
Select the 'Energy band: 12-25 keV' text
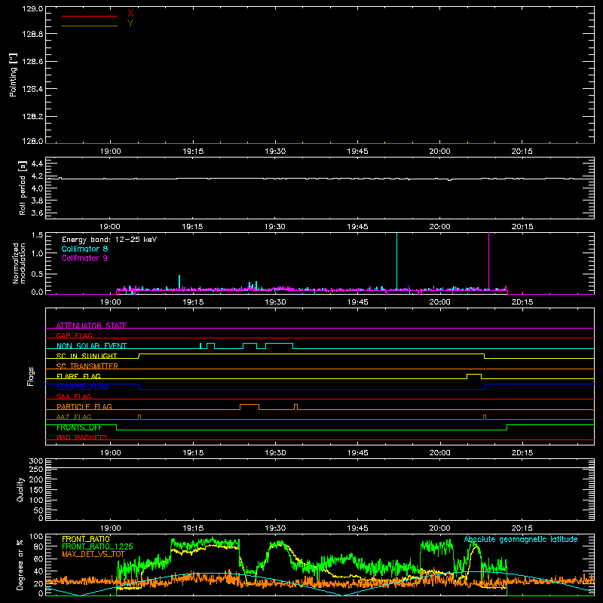(x=109, y=240)
